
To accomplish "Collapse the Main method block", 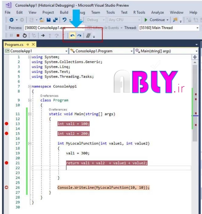I will coord(30,114).
